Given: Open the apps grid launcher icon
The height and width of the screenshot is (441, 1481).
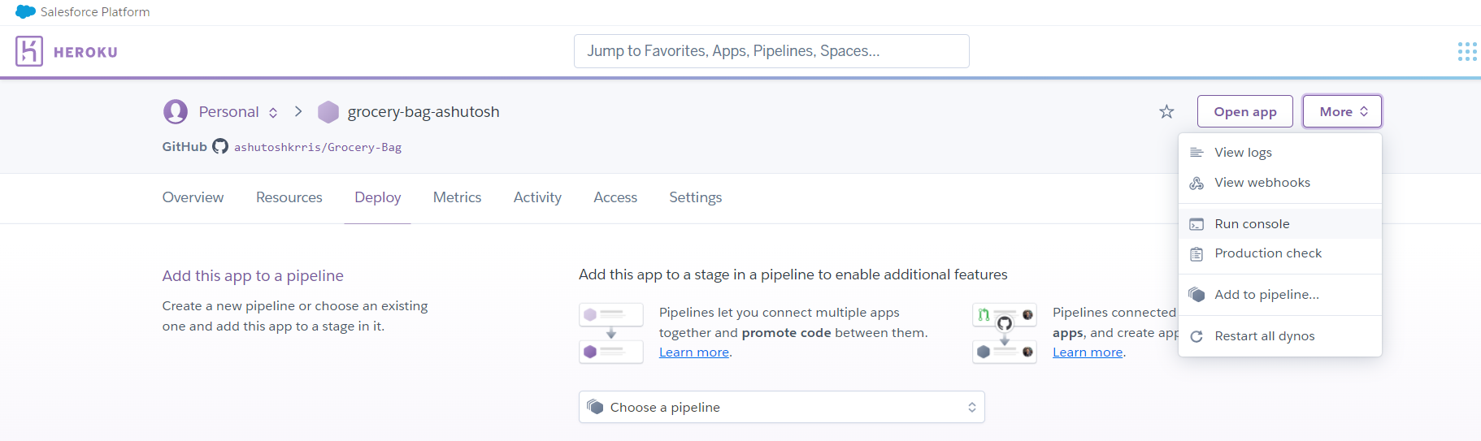Looking at the screenshot, I should (1466, 52).
